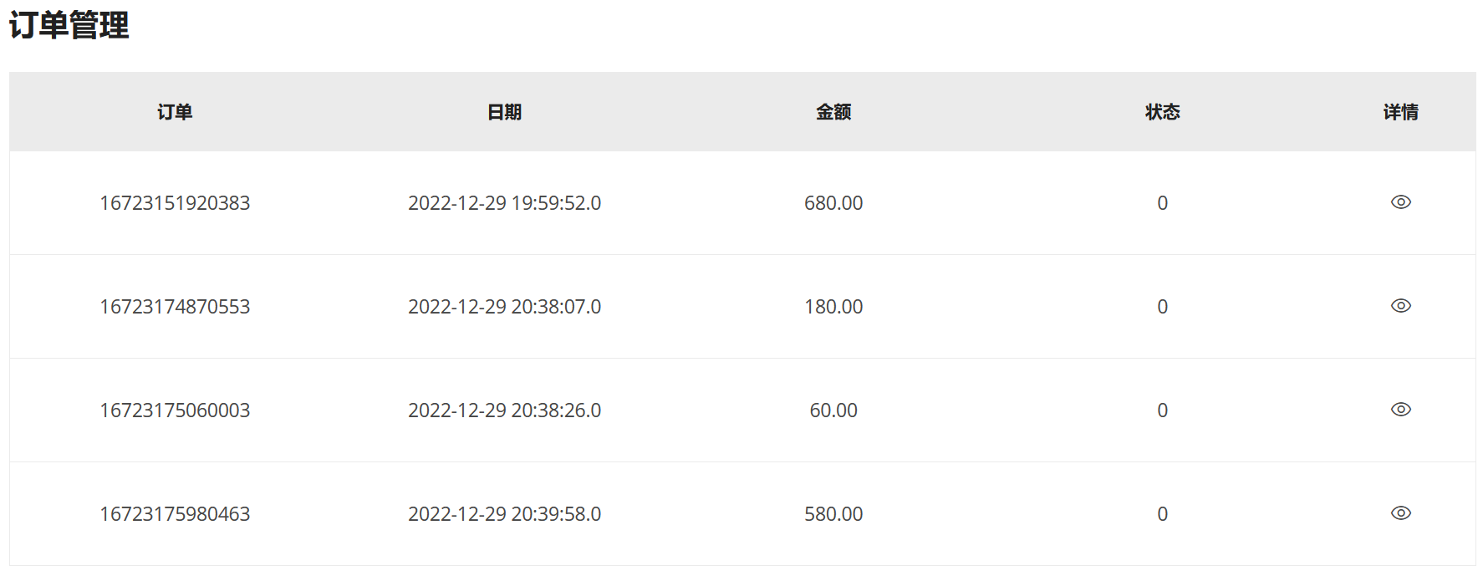Image resolution: width=1483 pixels, height=571 pixels.
Task: Click the 金额 column header
Action: click(833, 112)
